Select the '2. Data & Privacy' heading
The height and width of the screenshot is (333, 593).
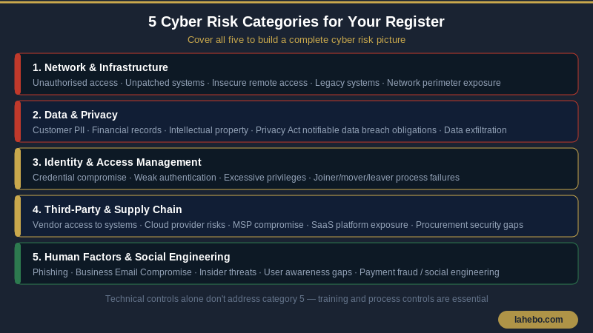pyautogui.click(x=75, y=115)
